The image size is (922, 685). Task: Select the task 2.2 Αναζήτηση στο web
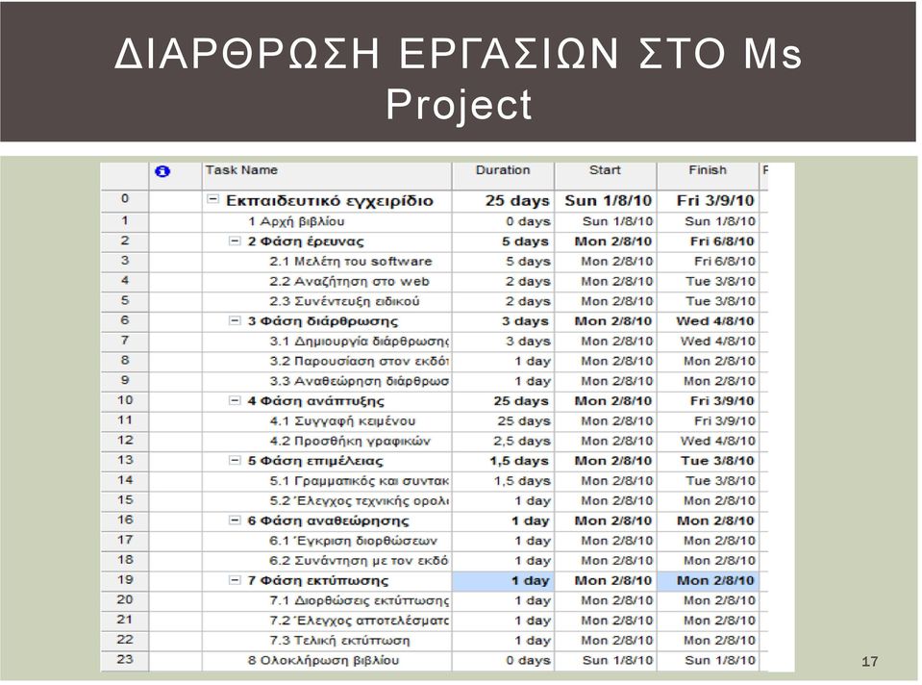(x=349, y=281)
